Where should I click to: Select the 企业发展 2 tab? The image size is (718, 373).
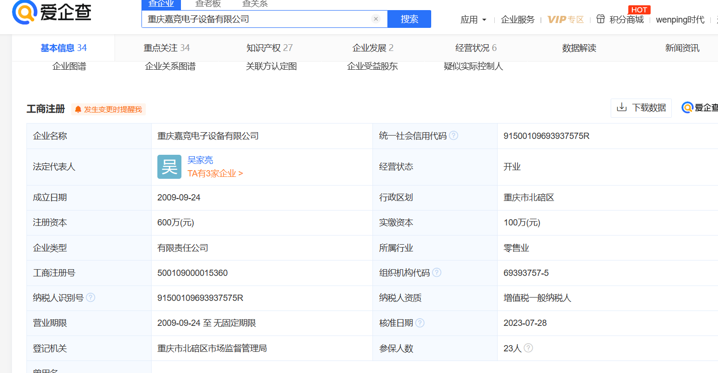373,48
